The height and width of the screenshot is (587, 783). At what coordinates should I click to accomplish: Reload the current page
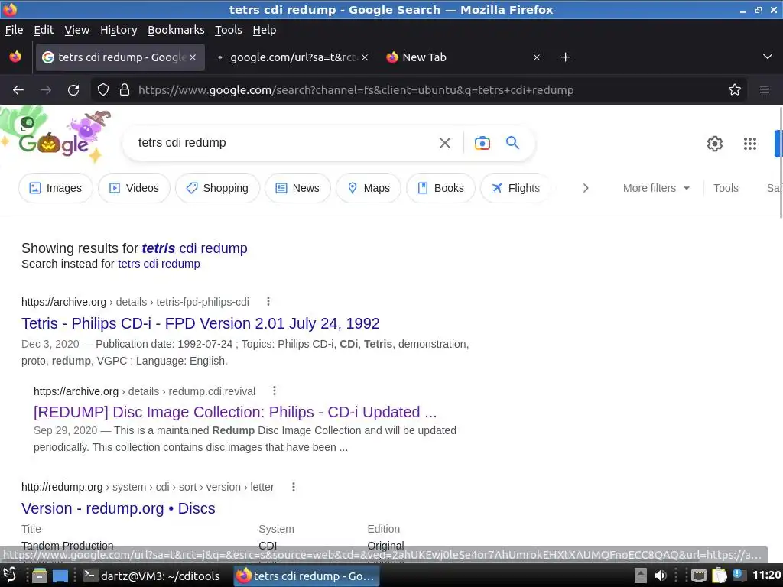[x=73, y=90]
